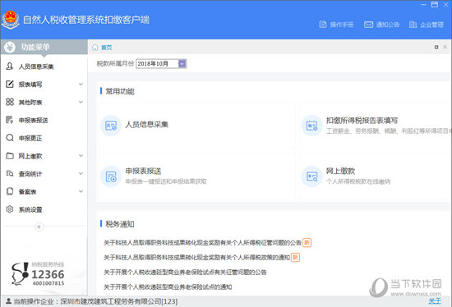
Task: Click the first notice's 新 badge
Action: (307, 243)
